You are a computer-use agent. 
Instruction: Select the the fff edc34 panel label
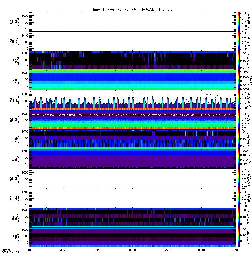(x=15, y=179)
